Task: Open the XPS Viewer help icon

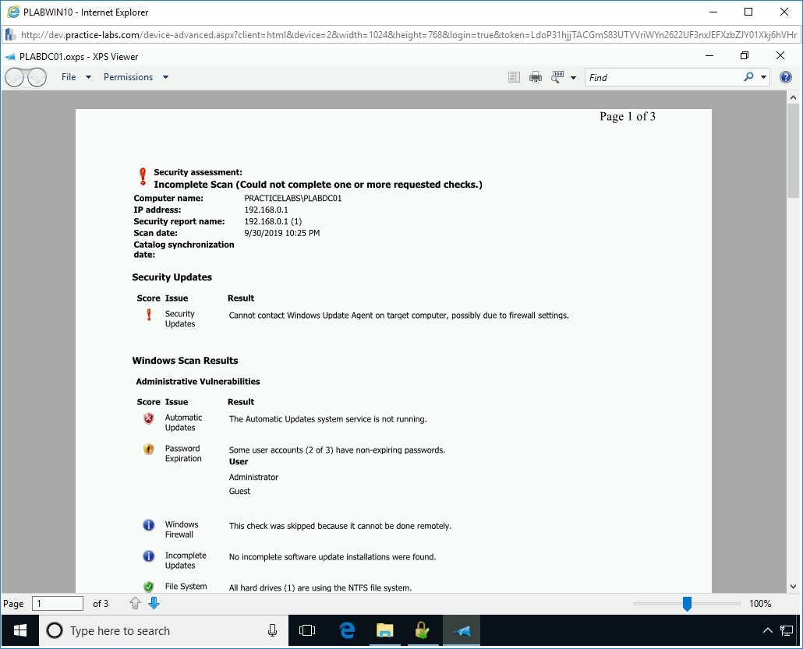Action: point(786,76)
